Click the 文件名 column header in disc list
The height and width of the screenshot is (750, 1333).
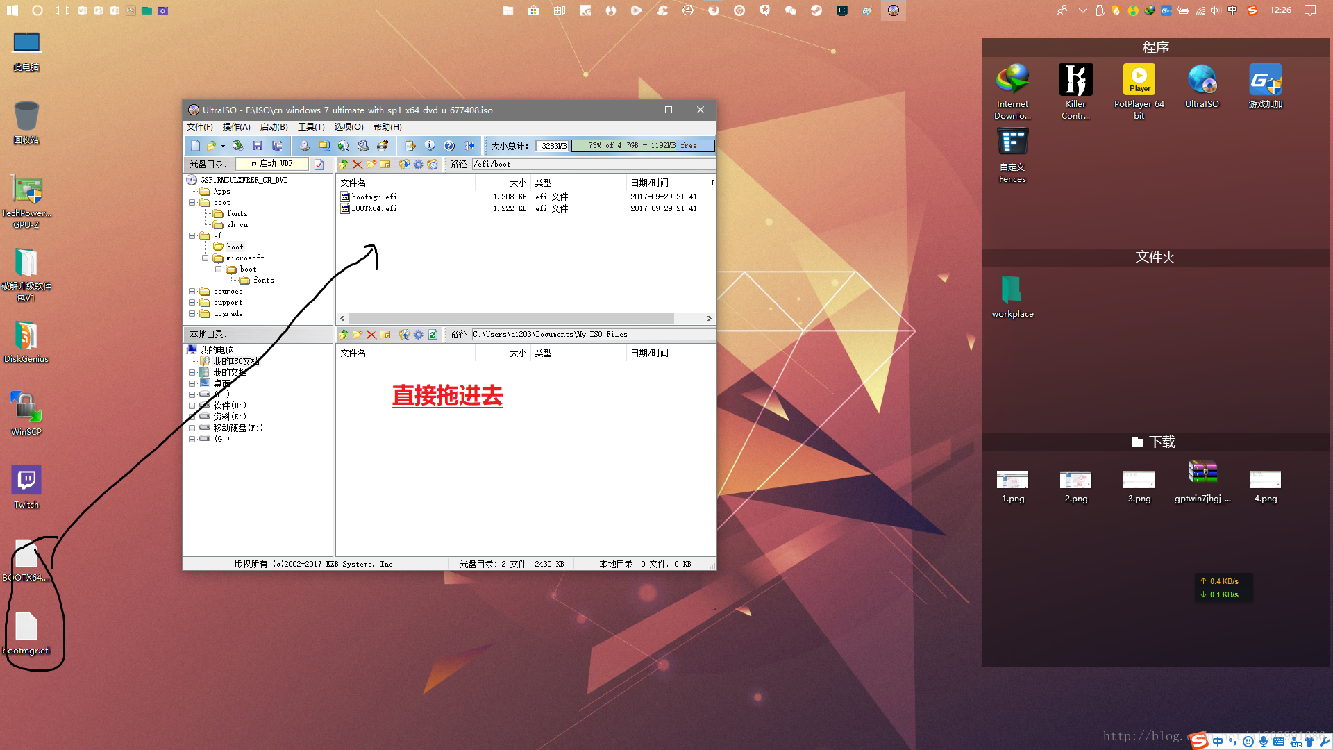click(x=353, y=183)
